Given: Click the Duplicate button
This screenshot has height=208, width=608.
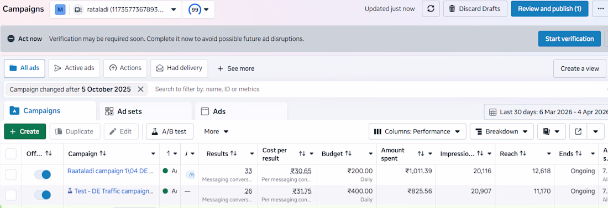Looking at the screenshot, I should click(x=75, y=131).
